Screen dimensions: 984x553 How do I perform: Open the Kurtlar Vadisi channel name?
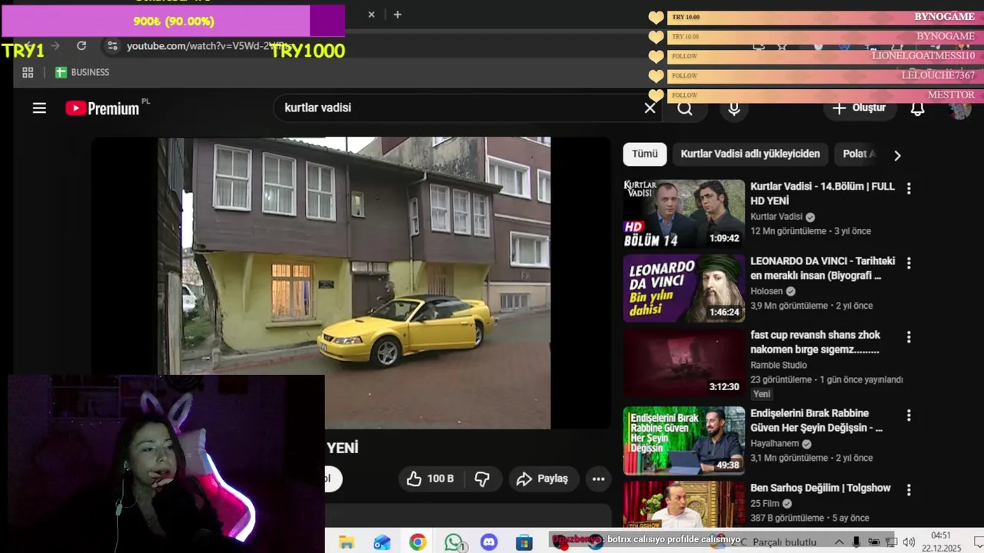(x=776, y=217)
